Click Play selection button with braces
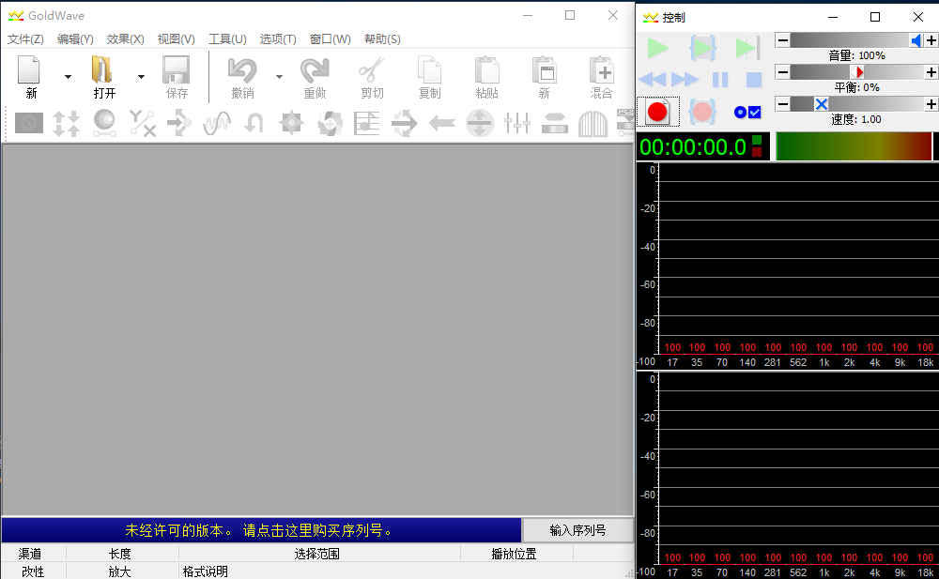This screenshot has width=939, height=579. 702,48
